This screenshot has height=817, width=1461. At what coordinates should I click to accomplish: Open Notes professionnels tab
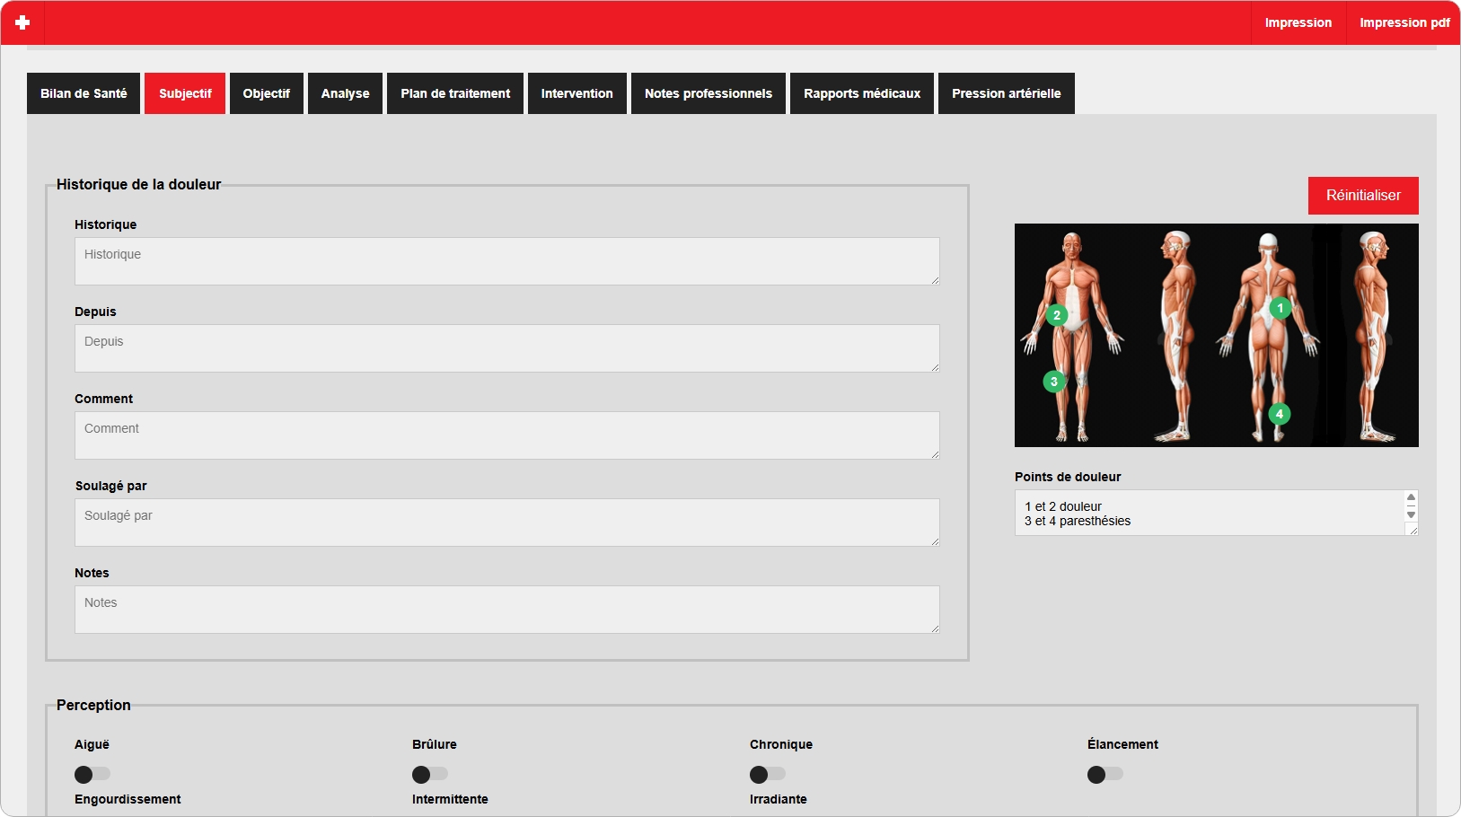pyautogui.click(x=708, y=93)
